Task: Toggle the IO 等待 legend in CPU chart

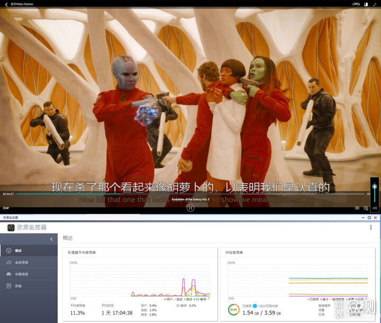Action: (x=200, y=299)
